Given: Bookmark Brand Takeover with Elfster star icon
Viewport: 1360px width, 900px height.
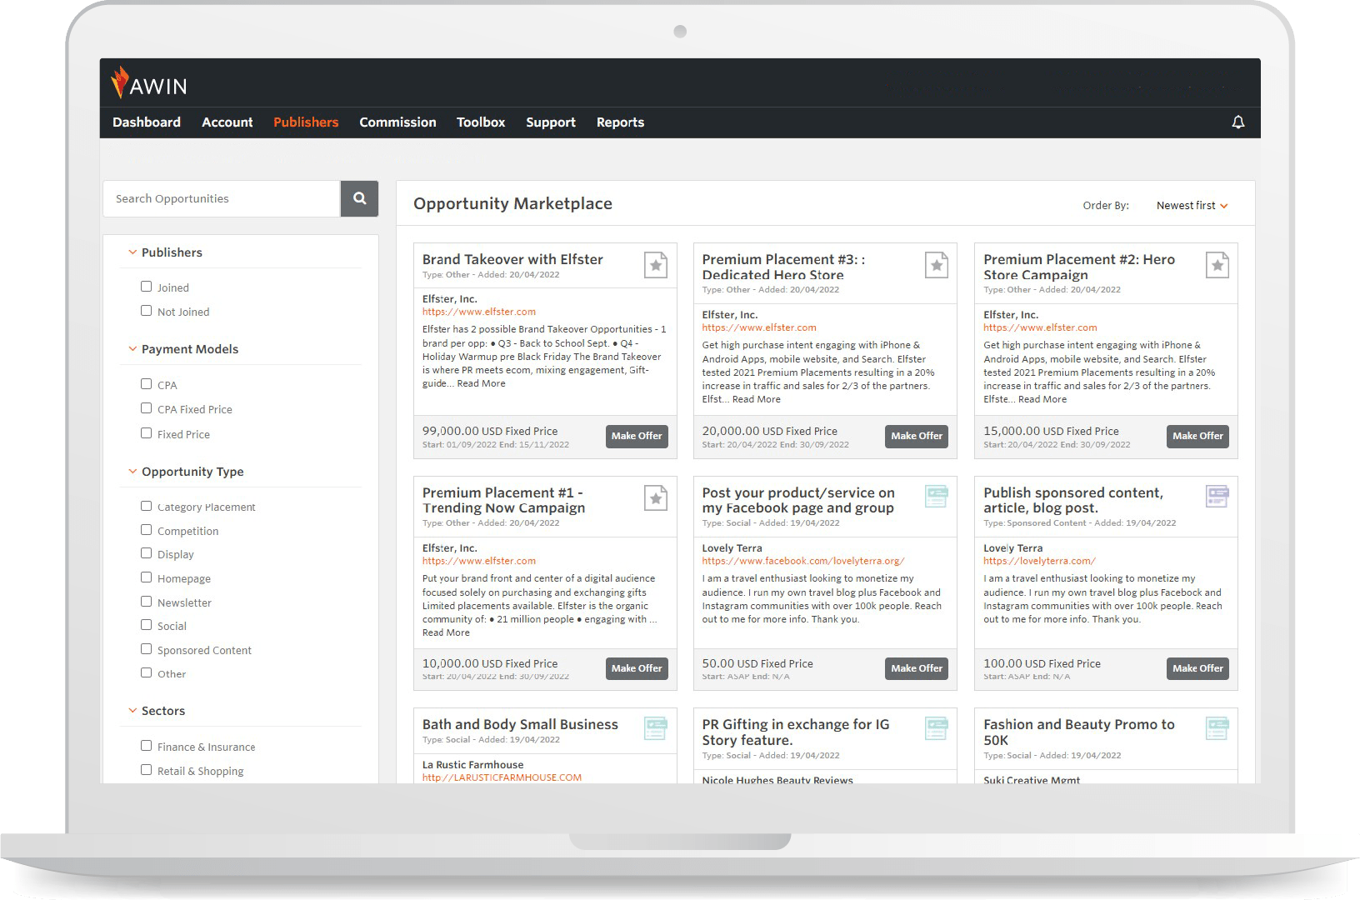Looking at the screenshot, I should click(656, 265).
